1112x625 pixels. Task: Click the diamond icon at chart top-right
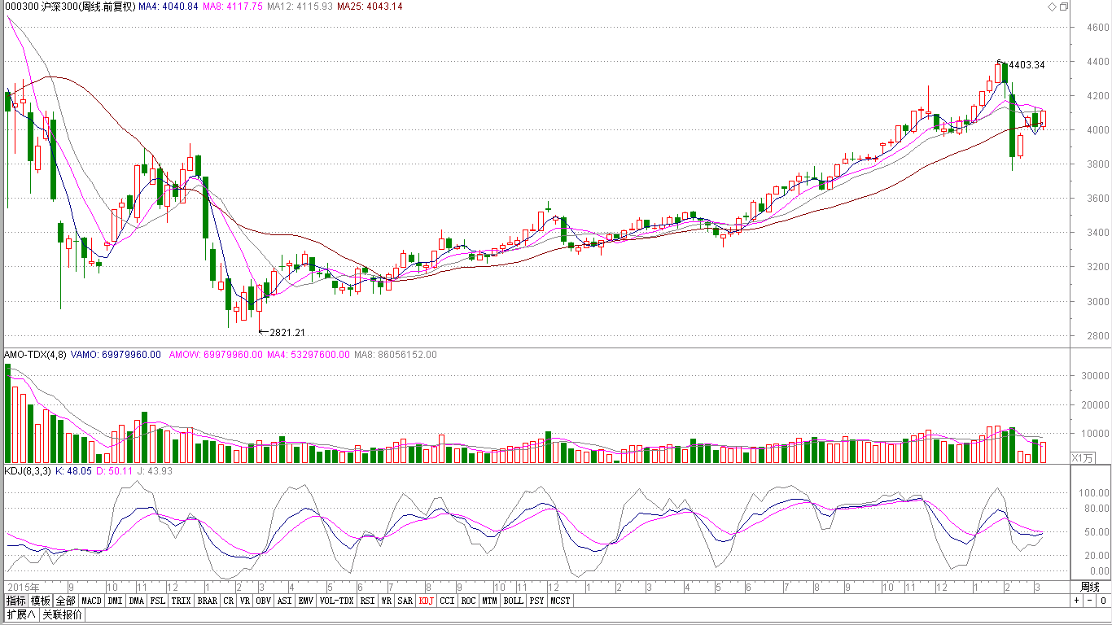[1053, 7]
